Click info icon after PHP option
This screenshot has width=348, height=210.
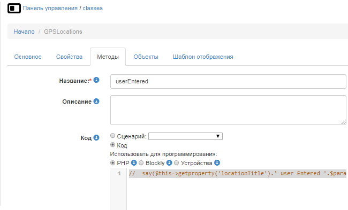click(x=134, y=163)
